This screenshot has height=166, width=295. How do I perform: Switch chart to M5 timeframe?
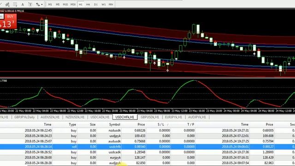click(58, 4)
